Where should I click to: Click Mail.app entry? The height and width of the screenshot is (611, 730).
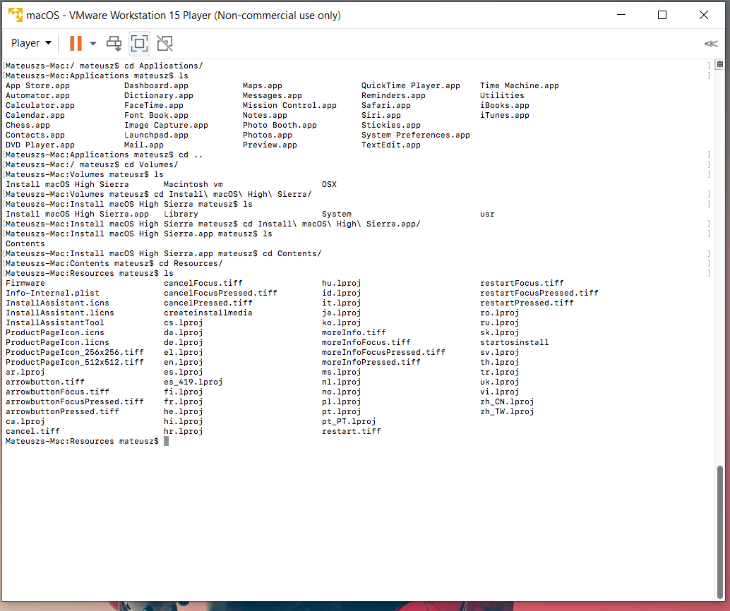[x=144, y=145]
